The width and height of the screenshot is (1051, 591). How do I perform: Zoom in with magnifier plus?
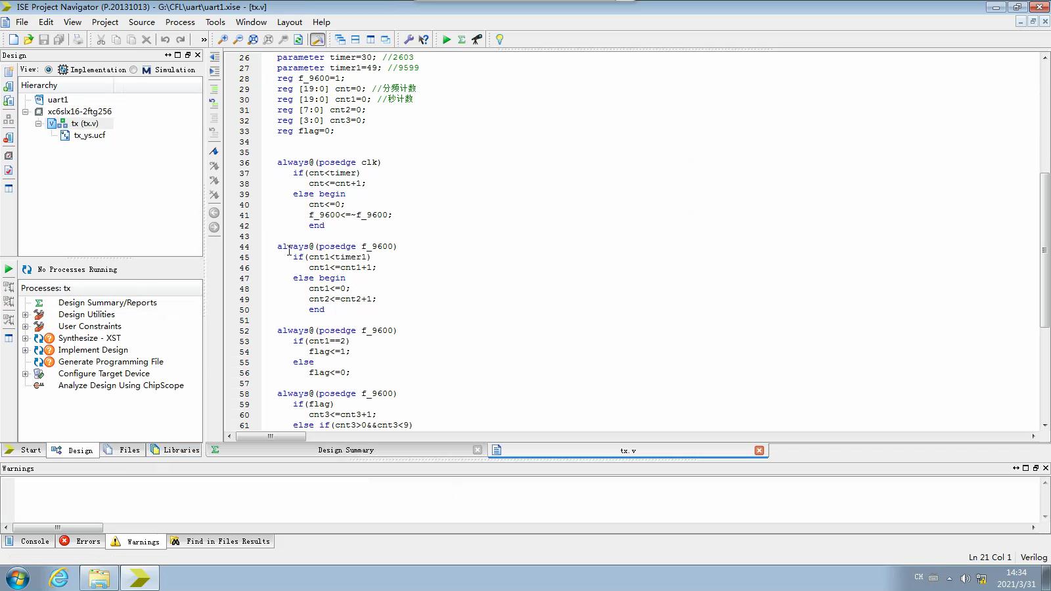[x=223, y=39]
